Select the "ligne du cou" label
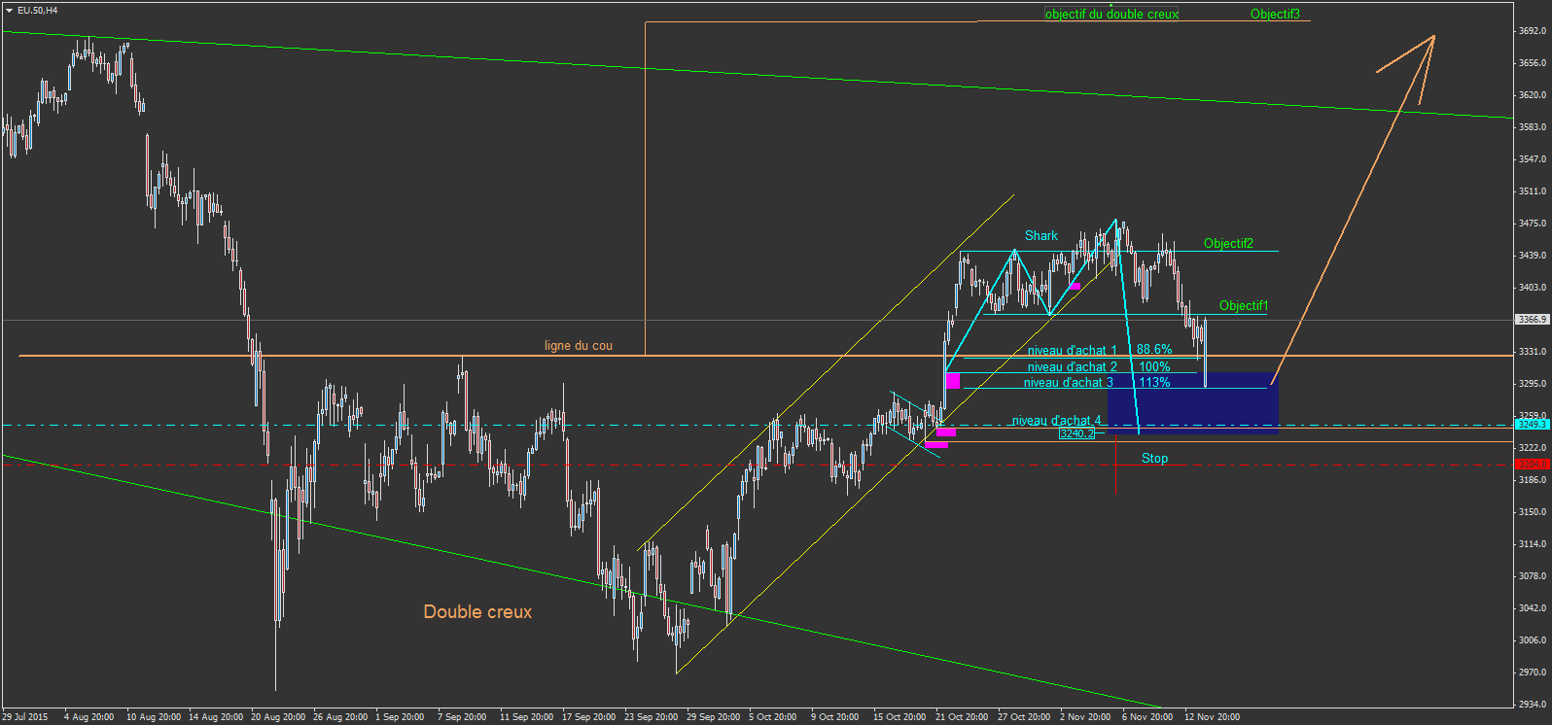This screenshot has width=1552, height=725. point(579,346)
